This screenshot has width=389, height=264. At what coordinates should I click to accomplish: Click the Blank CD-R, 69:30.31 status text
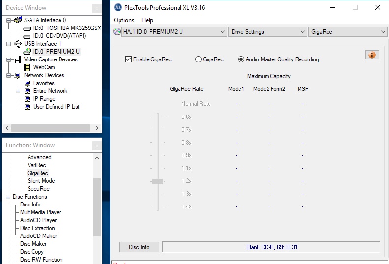click(271, 247)
